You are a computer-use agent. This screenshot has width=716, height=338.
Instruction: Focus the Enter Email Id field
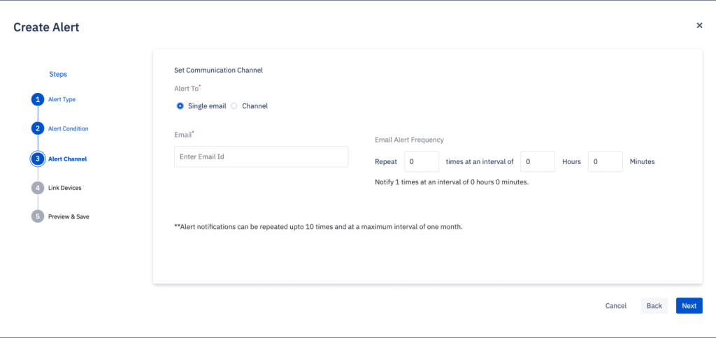pyautogui.click(x=262, y=156)
